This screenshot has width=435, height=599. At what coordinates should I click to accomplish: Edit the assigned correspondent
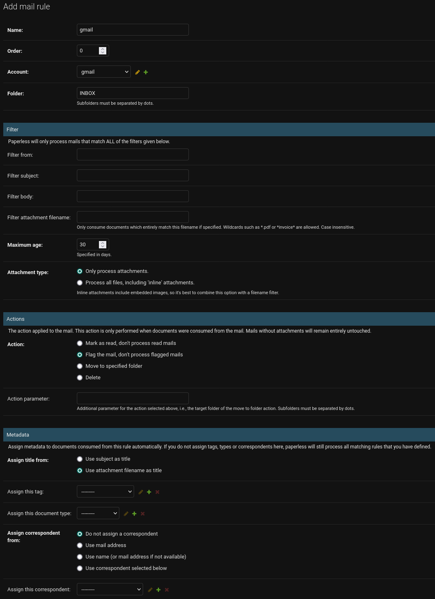tap(150, 590)
